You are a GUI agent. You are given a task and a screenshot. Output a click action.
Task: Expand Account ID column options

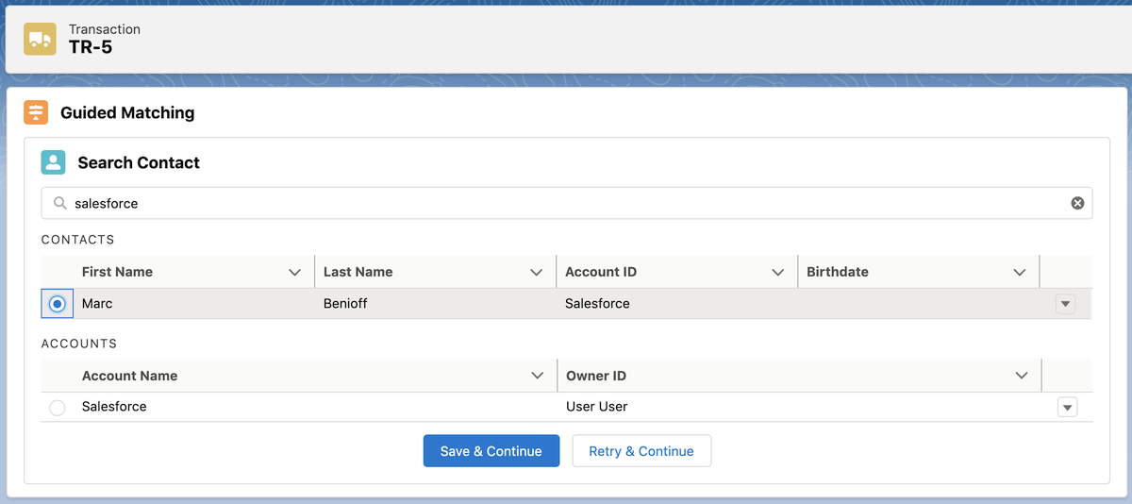[777, 272]
